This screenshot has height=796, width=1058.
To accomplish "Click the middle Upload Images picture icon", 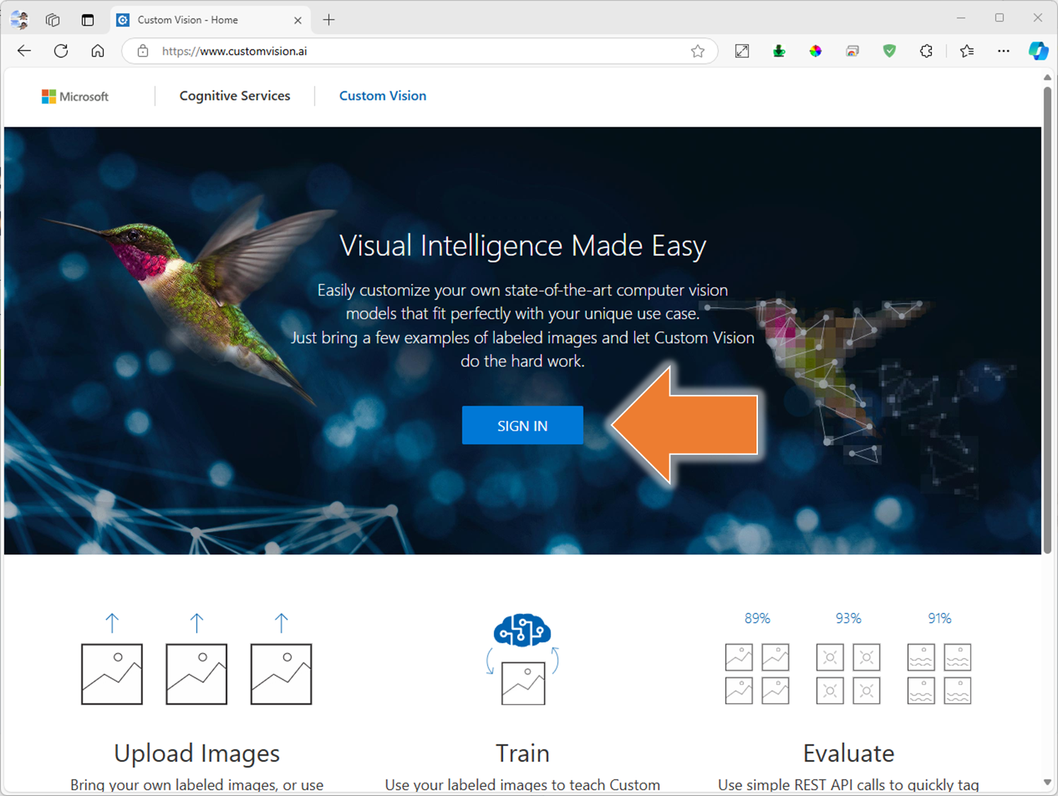I will 197,674.
